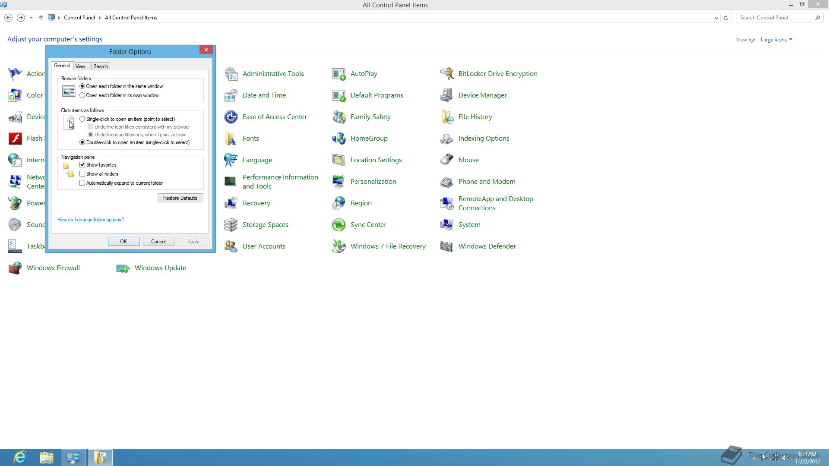Open the Default Programs icon

(339, 95)
